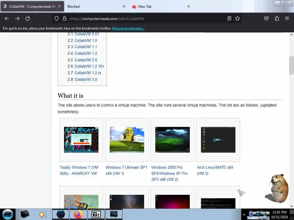Viewport: 294px width, 220px height.
Task: Open the media player taskbar icon
Action: (x=42, y=214)
